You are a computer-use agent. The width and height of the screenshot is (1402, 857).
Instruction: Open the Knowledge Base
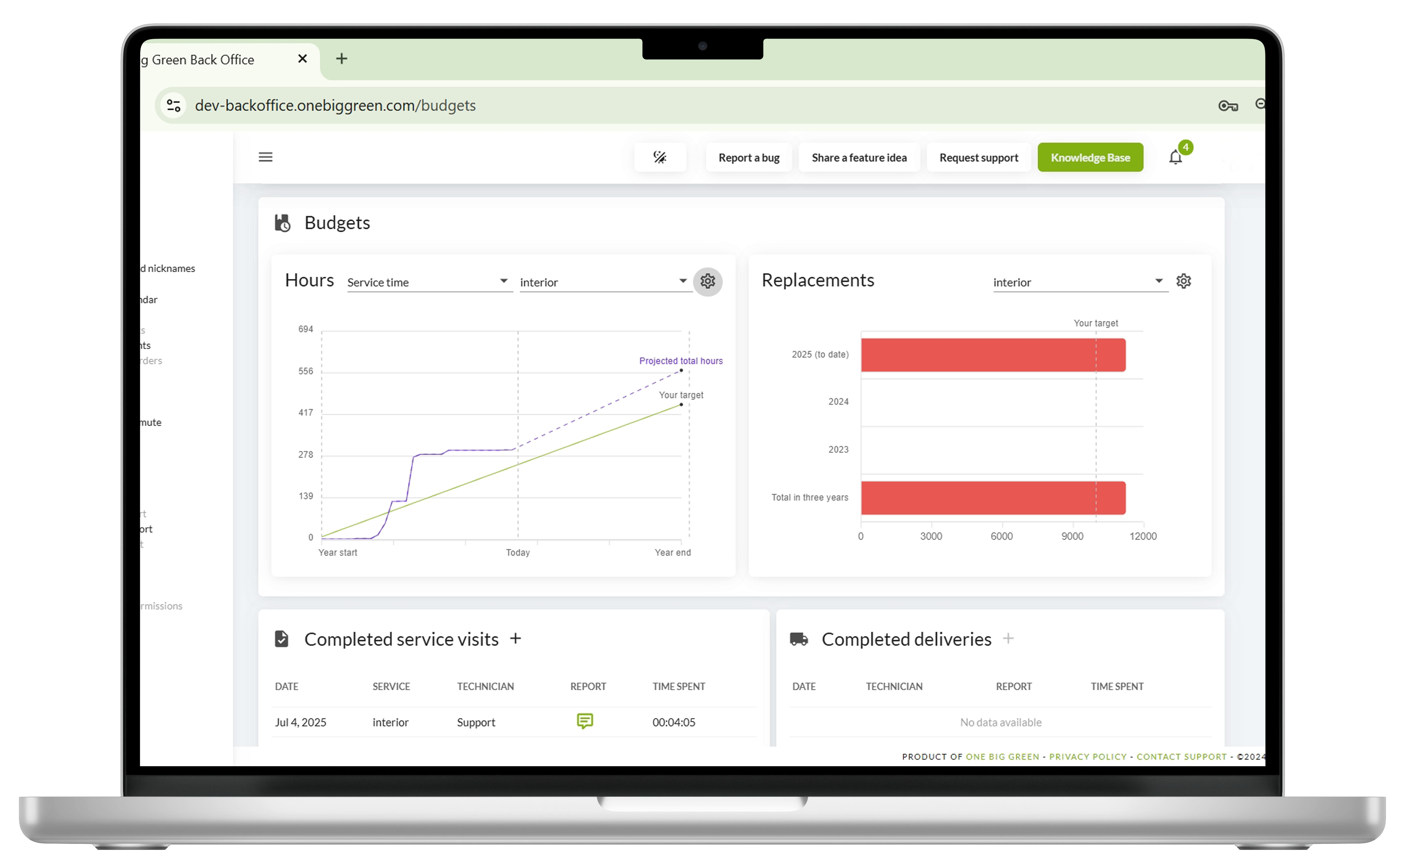coord(1090,158)
